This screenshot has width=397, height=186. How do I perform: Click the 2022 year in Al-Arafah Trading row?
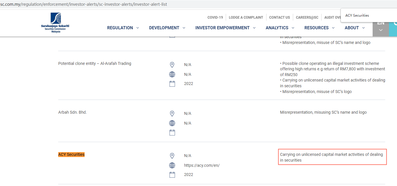click(188, 84)
